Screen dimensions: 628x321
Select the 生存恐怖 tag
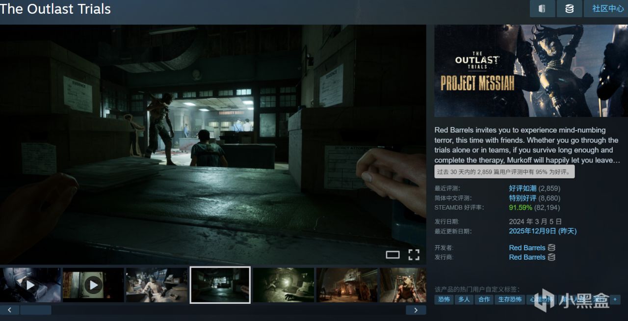(x=510, y=299)
